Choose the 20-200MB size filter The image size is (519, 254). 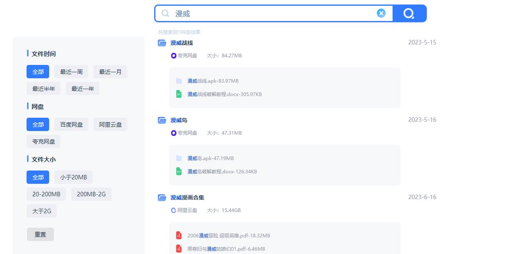(x=46, y=194)
